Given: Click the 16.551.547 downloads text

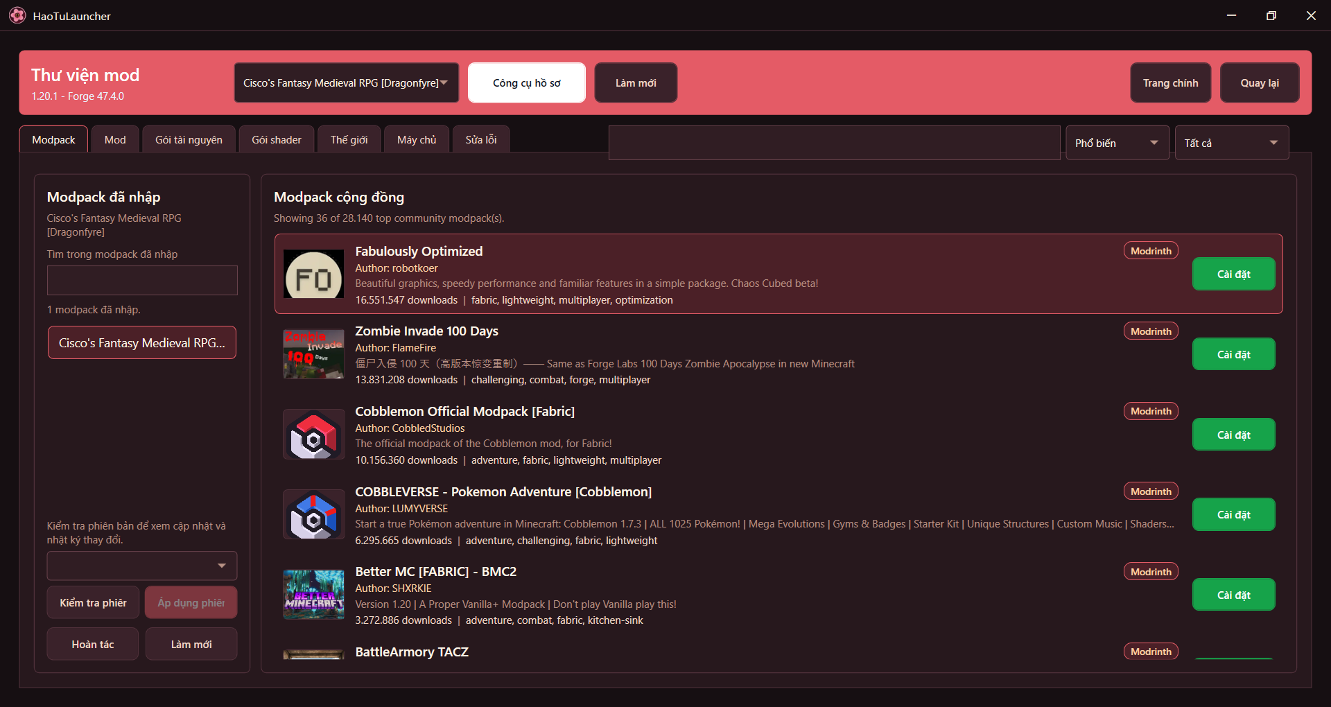Looking at the screenshot, I should (406, 300).
